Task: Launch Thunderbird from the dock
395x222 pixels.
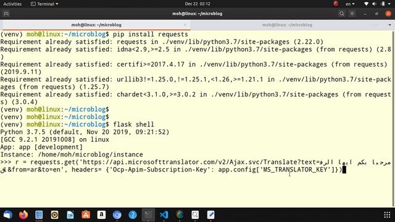Action: click(8, 215)
